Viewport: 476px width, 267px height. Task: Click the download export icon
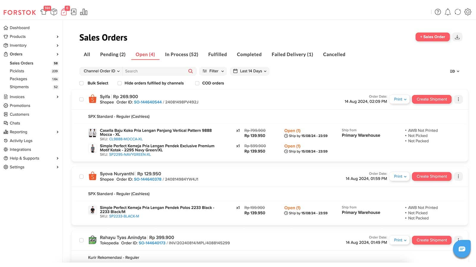[457, 37]
